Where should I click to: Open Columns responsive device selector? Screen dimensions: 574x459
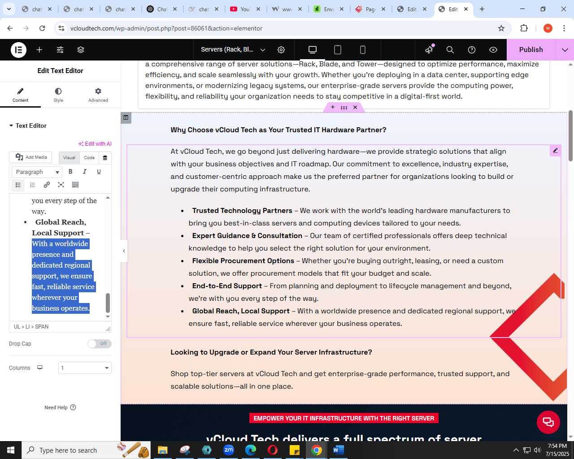pos(40,368)
